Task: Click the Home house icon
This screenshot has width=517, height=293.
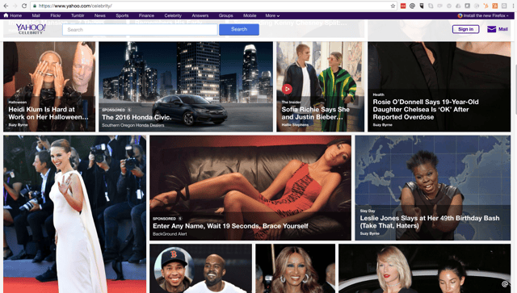Action: tap(6, 15)
